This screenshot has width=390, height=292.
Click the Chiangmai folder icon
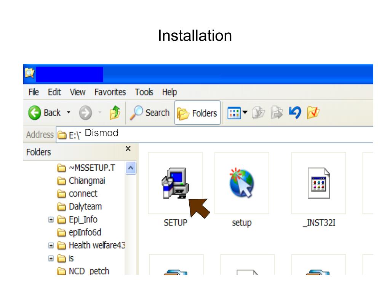pyautogui.click(x=61, y=181)
